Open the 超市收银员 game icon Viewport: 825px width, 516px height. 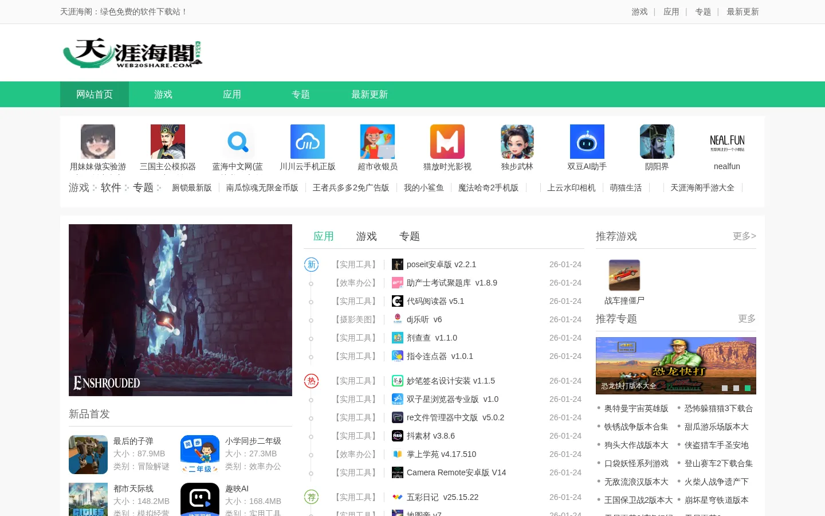378,142
